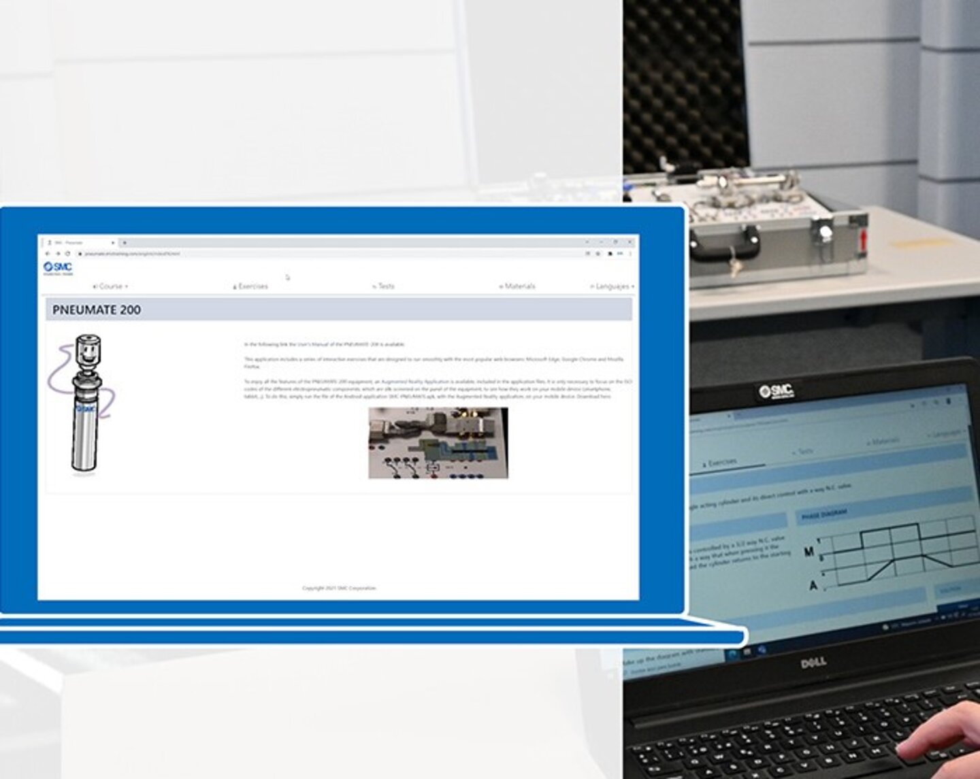Click the PHASE DIAGRAM header on the Dell laptop
Screen dimensions: 980x779
(x=824, y=515)
